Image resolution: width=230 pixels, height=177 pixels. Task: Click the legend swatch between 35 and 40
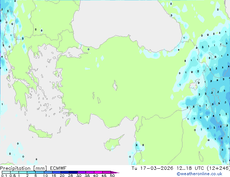tap(90, 172)
